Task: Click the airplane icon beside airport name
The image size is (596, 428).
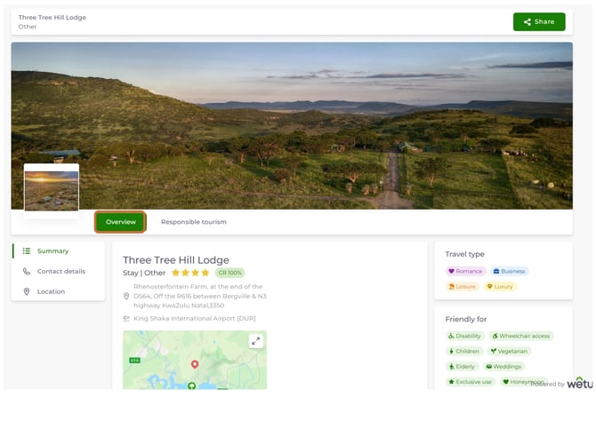Action: (126, 319)
